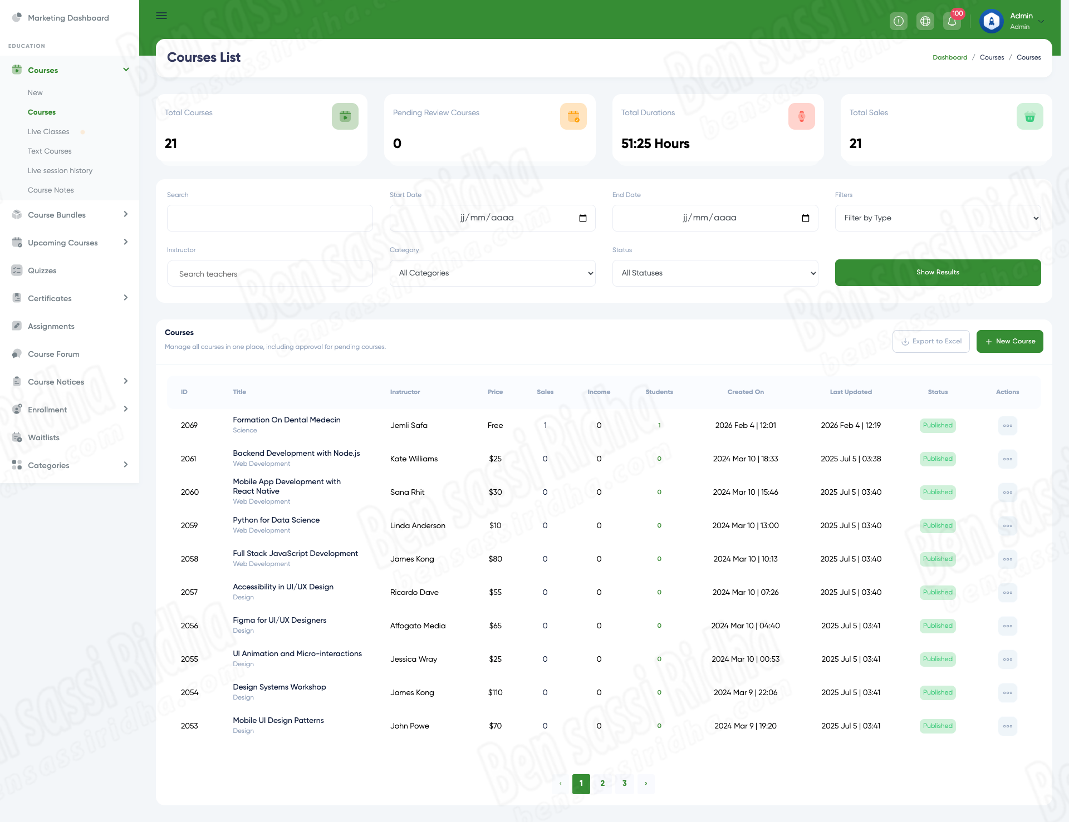Click the globe language icon

[x=925, y=22]
